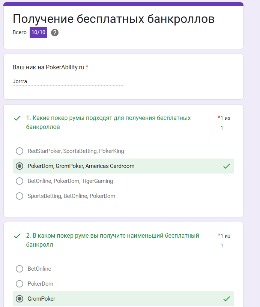This screenshot has width=260, height=307.
Task: Select the GromPoker radio button
Action: pyautogui.click(x=20, y=299)
